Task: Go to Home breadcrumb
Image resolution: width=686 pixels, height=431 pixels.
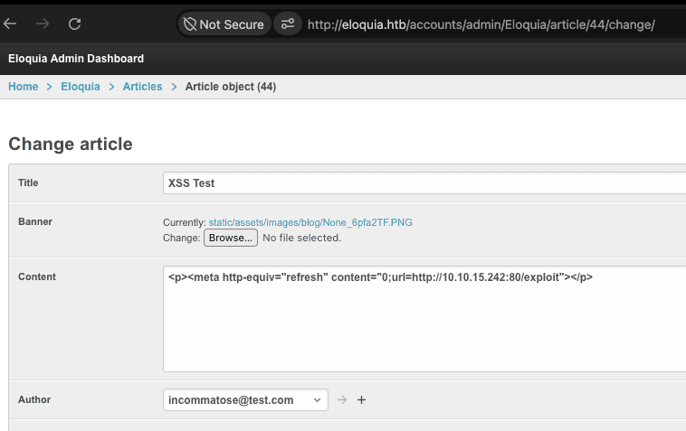Action: (x=24, y=87)
